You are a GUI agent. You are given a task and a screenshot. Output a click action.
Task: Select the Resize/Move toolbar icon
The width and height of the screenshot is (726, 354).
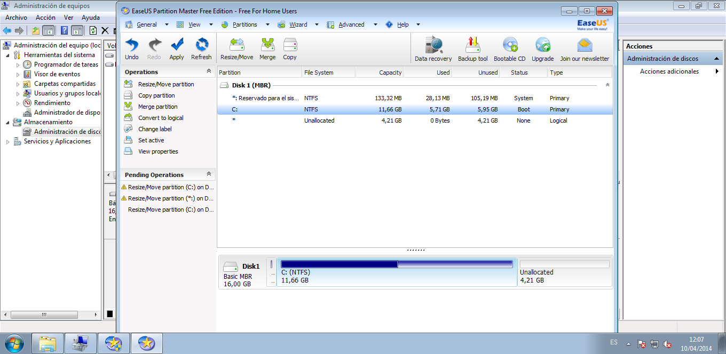[x=237, y=49]
